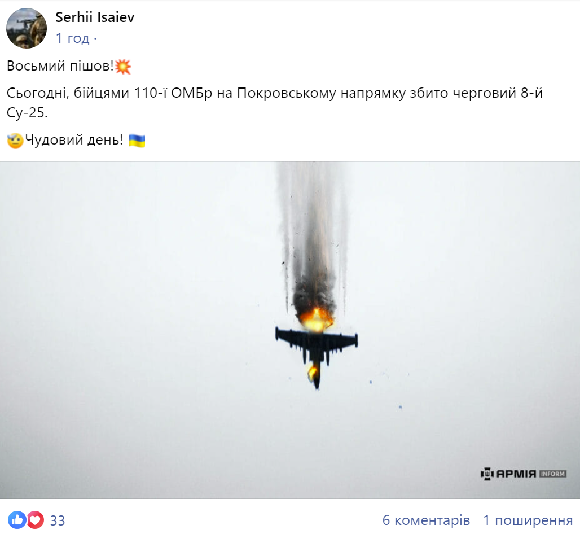The image size is (580, 534).
Task: Click the Ukrainian flag emoji
Action: coord(137,141)
